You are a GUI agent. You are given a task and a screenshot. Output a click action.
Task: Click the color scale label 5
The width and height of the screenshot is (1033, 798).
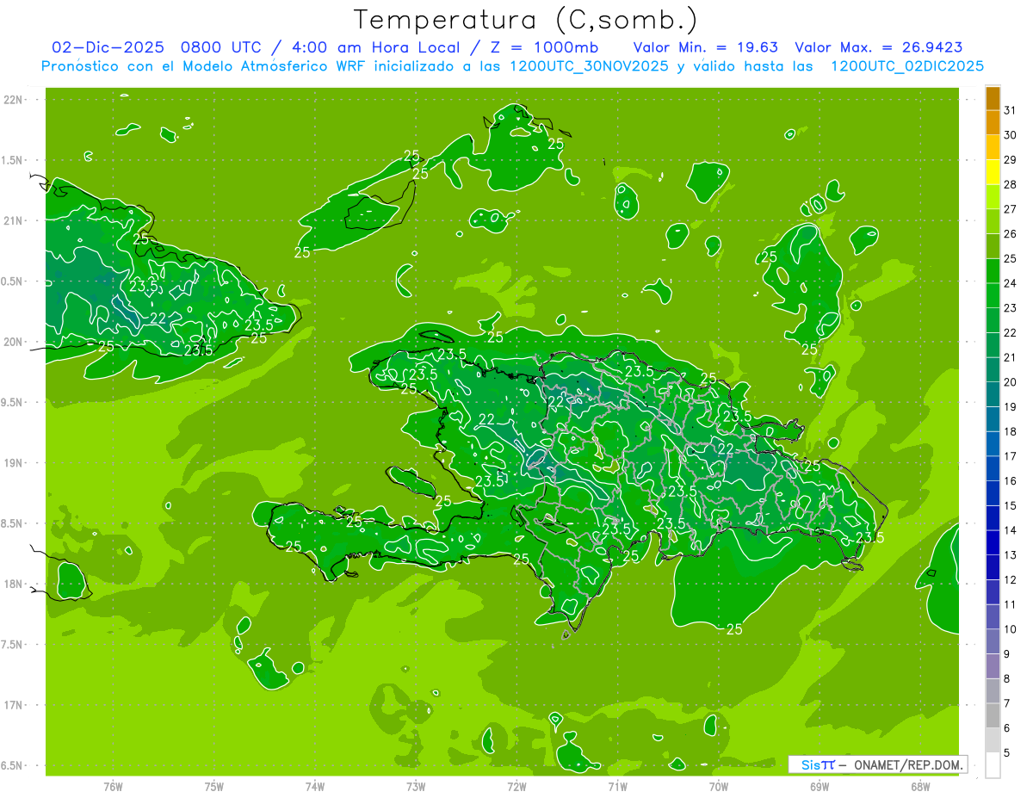coord(1007,753)
